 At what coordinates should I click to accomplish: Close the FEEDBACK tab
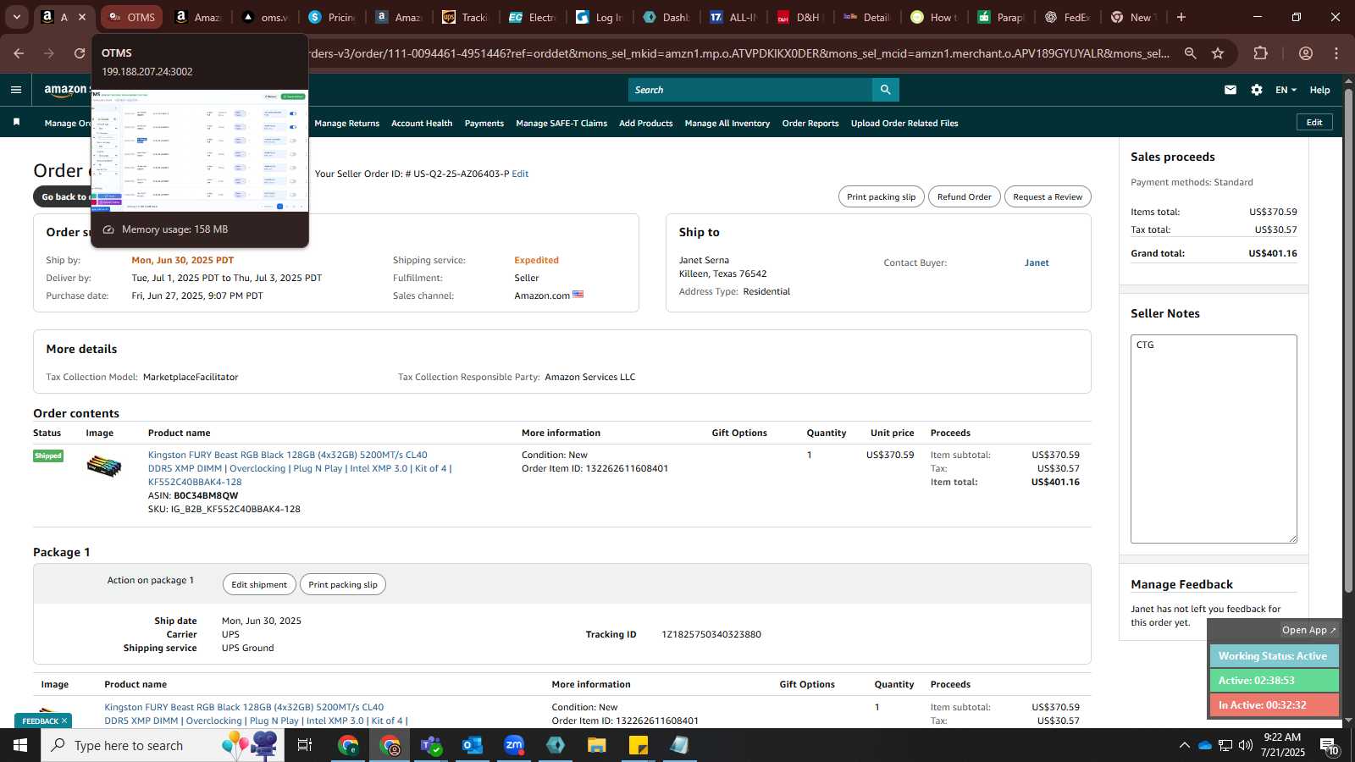point(64,721)
